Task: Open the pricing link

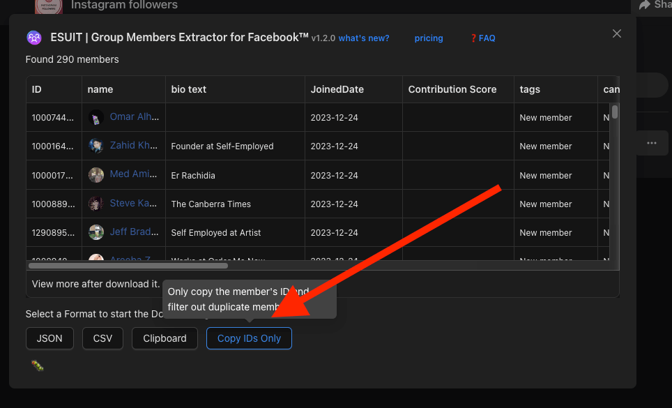Action: pos(429,38)
